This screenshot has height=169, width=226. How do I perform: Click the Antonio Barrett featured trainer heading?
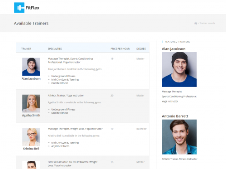tap(175, 116)
